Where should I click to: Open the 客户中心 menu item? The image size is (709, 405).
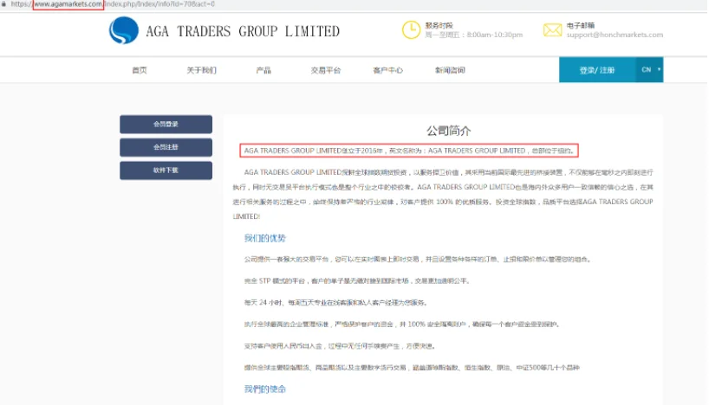[x=387, y=70]
